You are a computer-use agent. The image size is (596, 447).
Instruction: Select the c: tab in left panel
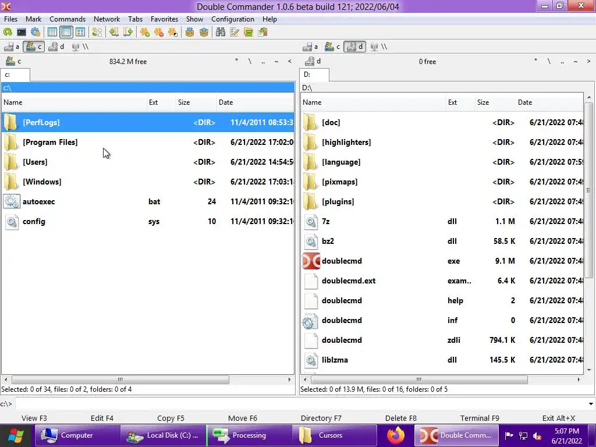15,75
